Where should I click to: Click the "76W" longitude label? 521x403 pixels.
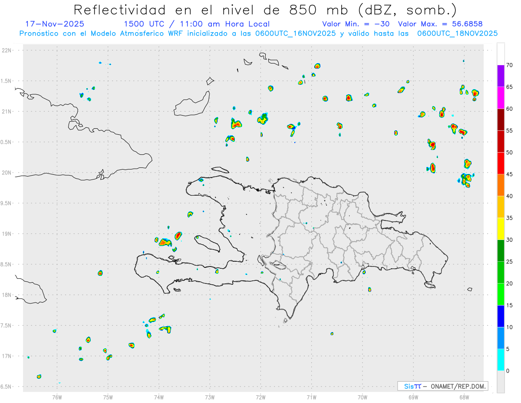point(57,397)
